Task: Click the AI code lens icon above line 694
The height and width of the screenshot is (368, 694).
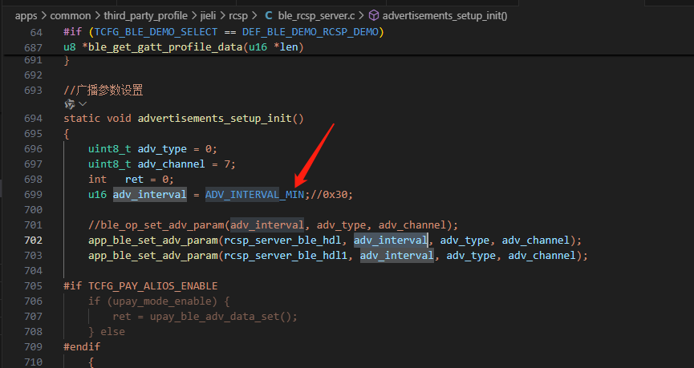Action: [70, 104]
